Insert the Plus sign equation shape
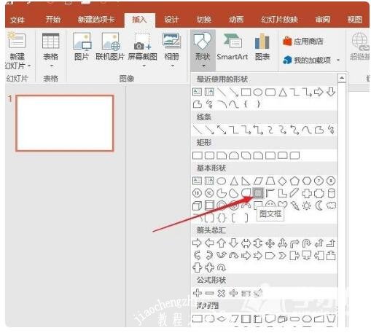Screen dimensions: 371x333 (197, 293)
